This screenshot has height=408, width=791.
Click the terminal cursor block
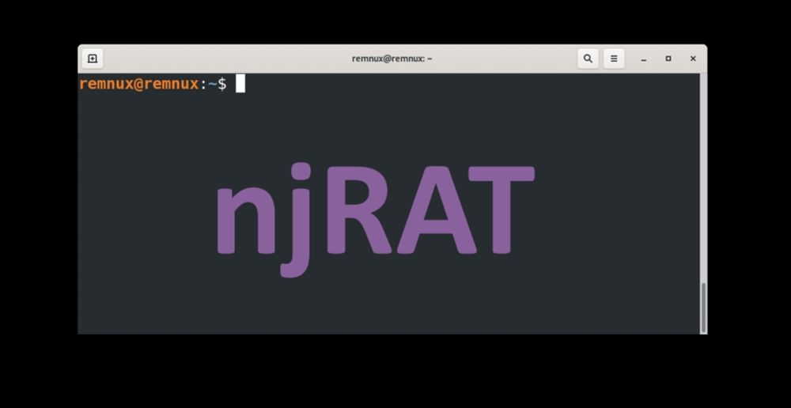[240, 84]
